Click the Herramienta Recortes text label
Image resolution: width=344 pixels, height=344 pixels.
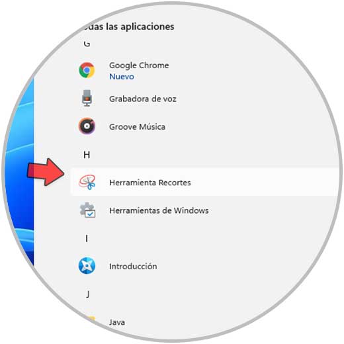150,183
